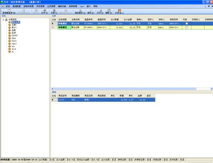Image resolution: width=213 pixels, height=163 pixels.
Task: Click the 反冲 toolbar icon
Action: tap(45, 10)
